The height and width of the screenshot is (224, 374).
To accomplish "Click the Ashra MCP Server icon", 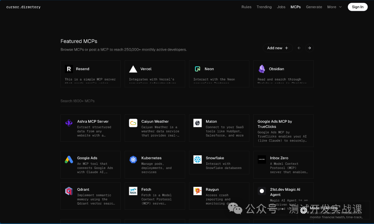I will [x=69, y=123].
